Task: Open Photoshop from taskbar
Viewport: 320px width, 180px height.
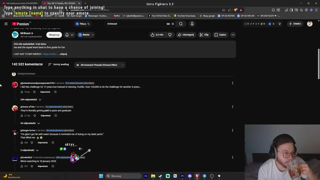Action: pyautogui.click(x=175, y=176)
